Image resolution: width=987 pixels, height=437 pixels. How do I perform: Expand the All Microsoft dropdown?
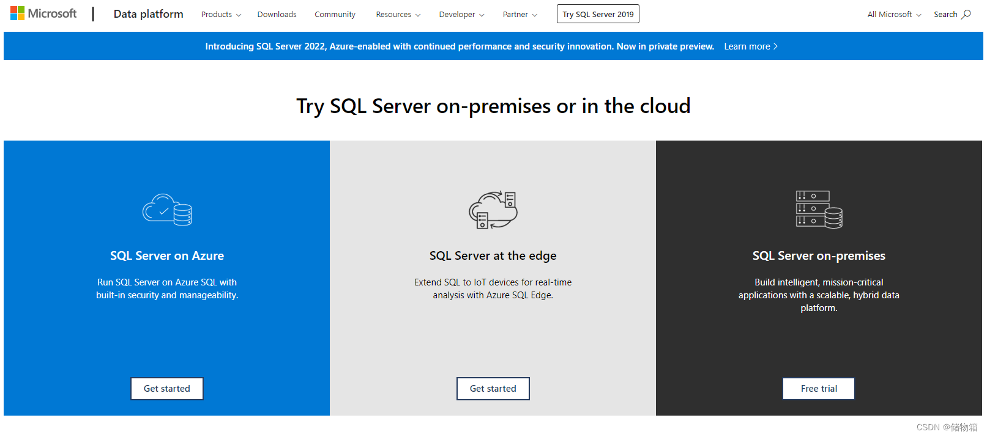click(894, 14)
